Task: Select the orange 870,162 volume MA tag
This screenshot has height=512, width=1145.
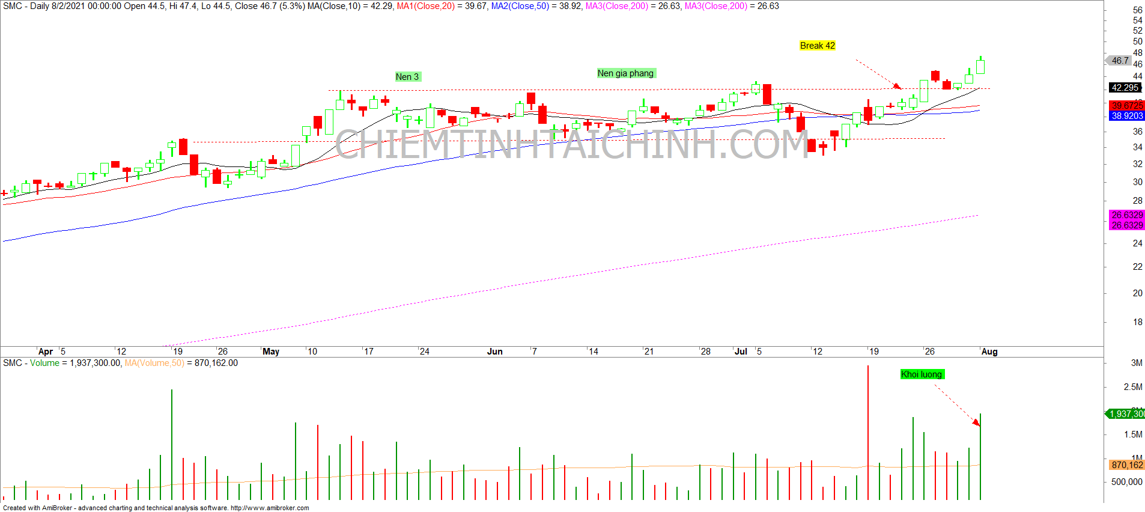Action: click(x=1127, y=465)
